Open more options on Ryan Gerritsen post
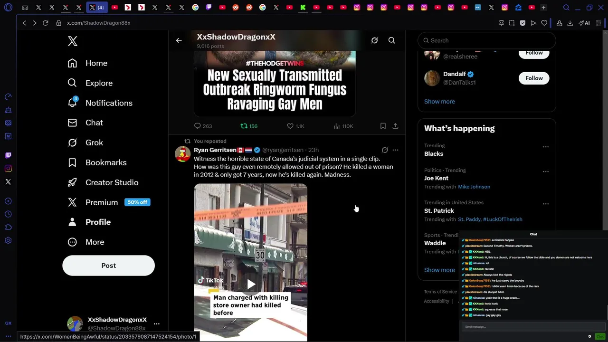608x342 pixels. click(395, 150)
